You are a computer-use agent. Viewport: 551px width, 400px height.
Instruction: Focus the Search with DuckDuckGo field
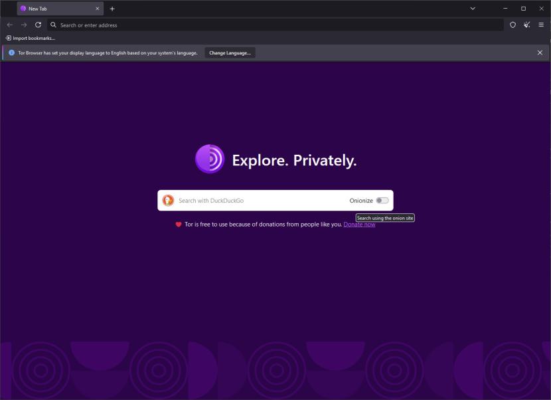(259, 201)
